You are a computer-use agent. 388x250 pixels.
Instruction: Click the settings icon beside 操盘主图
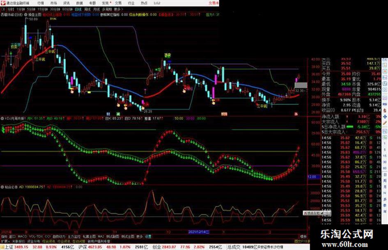click(26, 15)
